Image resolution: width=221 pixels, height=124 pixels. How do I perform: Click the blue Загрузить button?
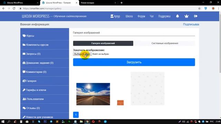(134, 62)
